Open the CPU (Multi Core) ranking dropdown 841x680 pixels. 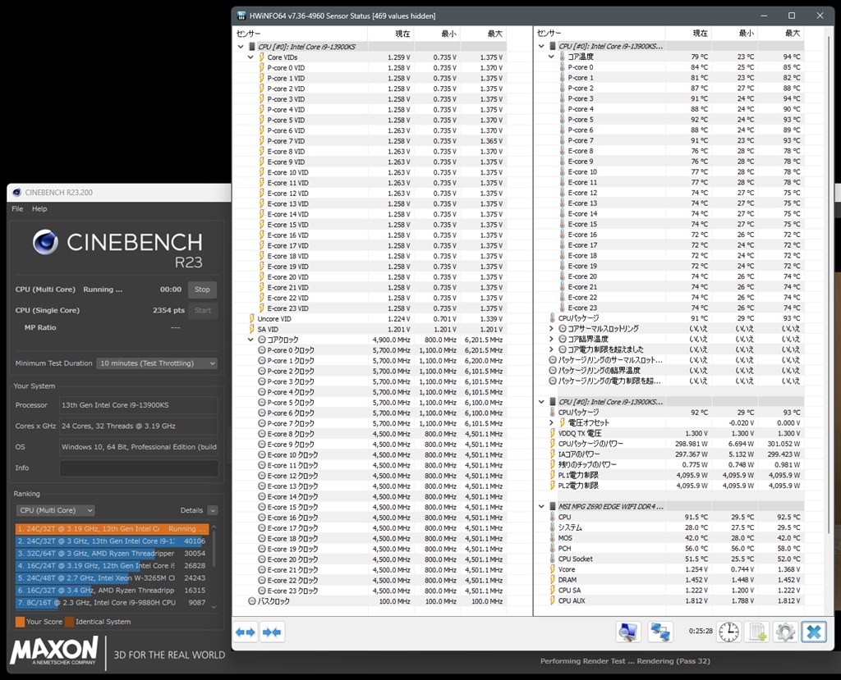[x=55, y=510]
